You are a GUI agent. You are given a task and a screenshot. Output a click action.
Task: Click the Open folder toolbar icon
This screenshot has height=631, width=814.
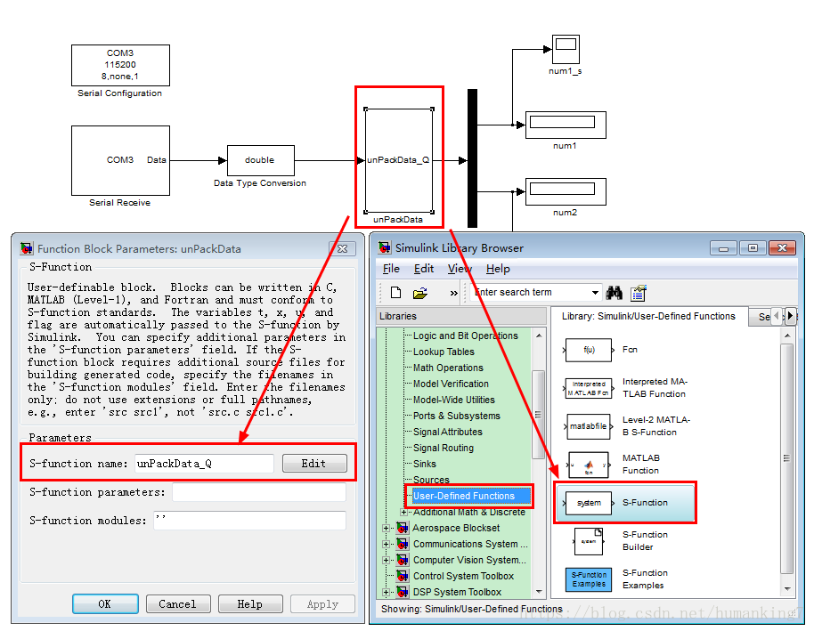(420, 293)
